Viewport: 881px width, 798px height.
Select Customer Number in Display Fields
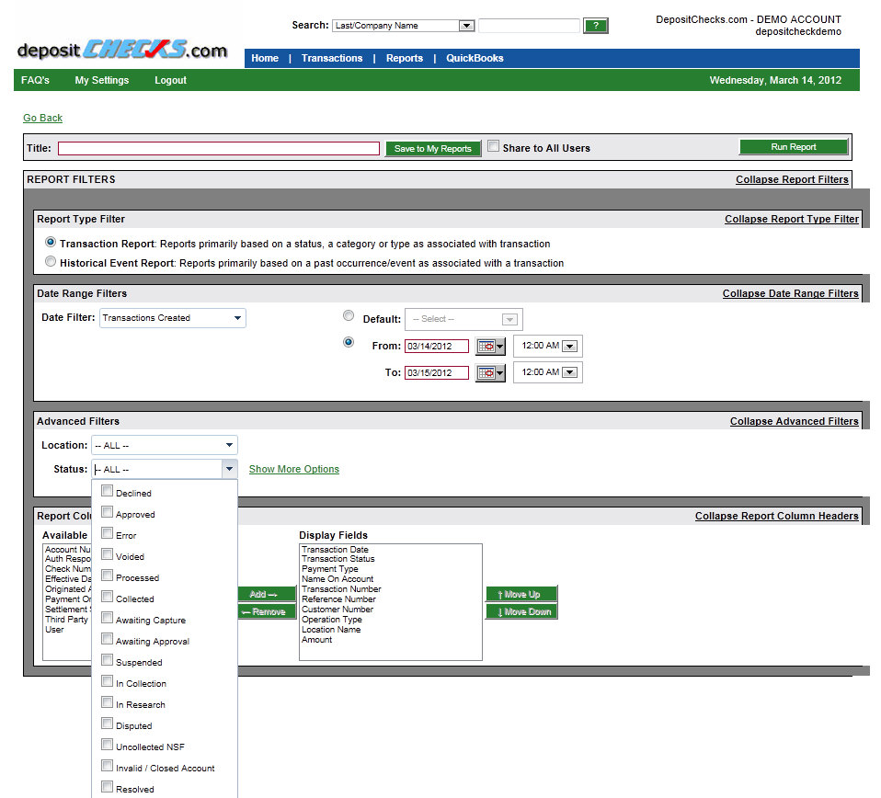[x=338, y=610]
